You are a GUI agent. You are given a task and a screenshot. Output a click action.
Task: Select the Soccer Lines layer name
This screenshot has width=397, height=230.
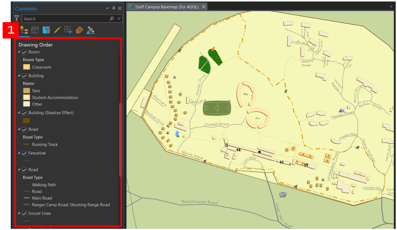pos(40,213)
